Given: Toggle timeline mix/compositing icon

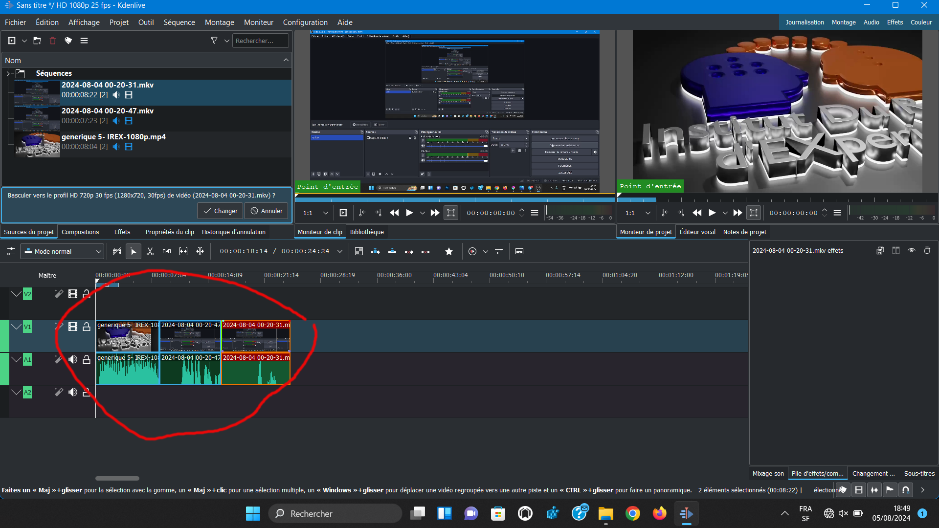Looking at the screenshot, I should pos(359,251).
